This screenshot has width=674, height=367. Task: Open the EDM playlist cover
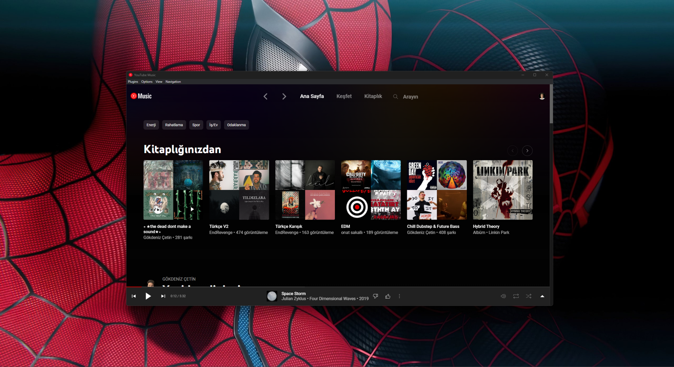click(x=371, y=190)
